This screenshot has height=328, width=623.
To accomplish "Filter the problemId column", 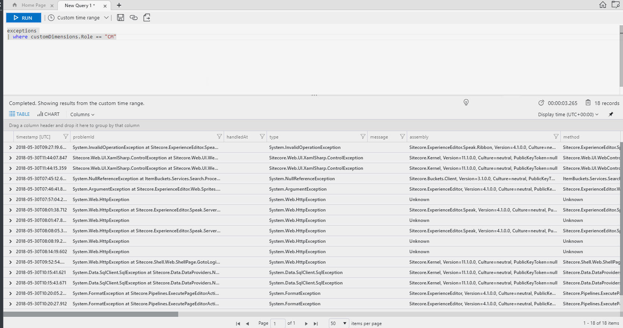I will click(x=219, y=137).
